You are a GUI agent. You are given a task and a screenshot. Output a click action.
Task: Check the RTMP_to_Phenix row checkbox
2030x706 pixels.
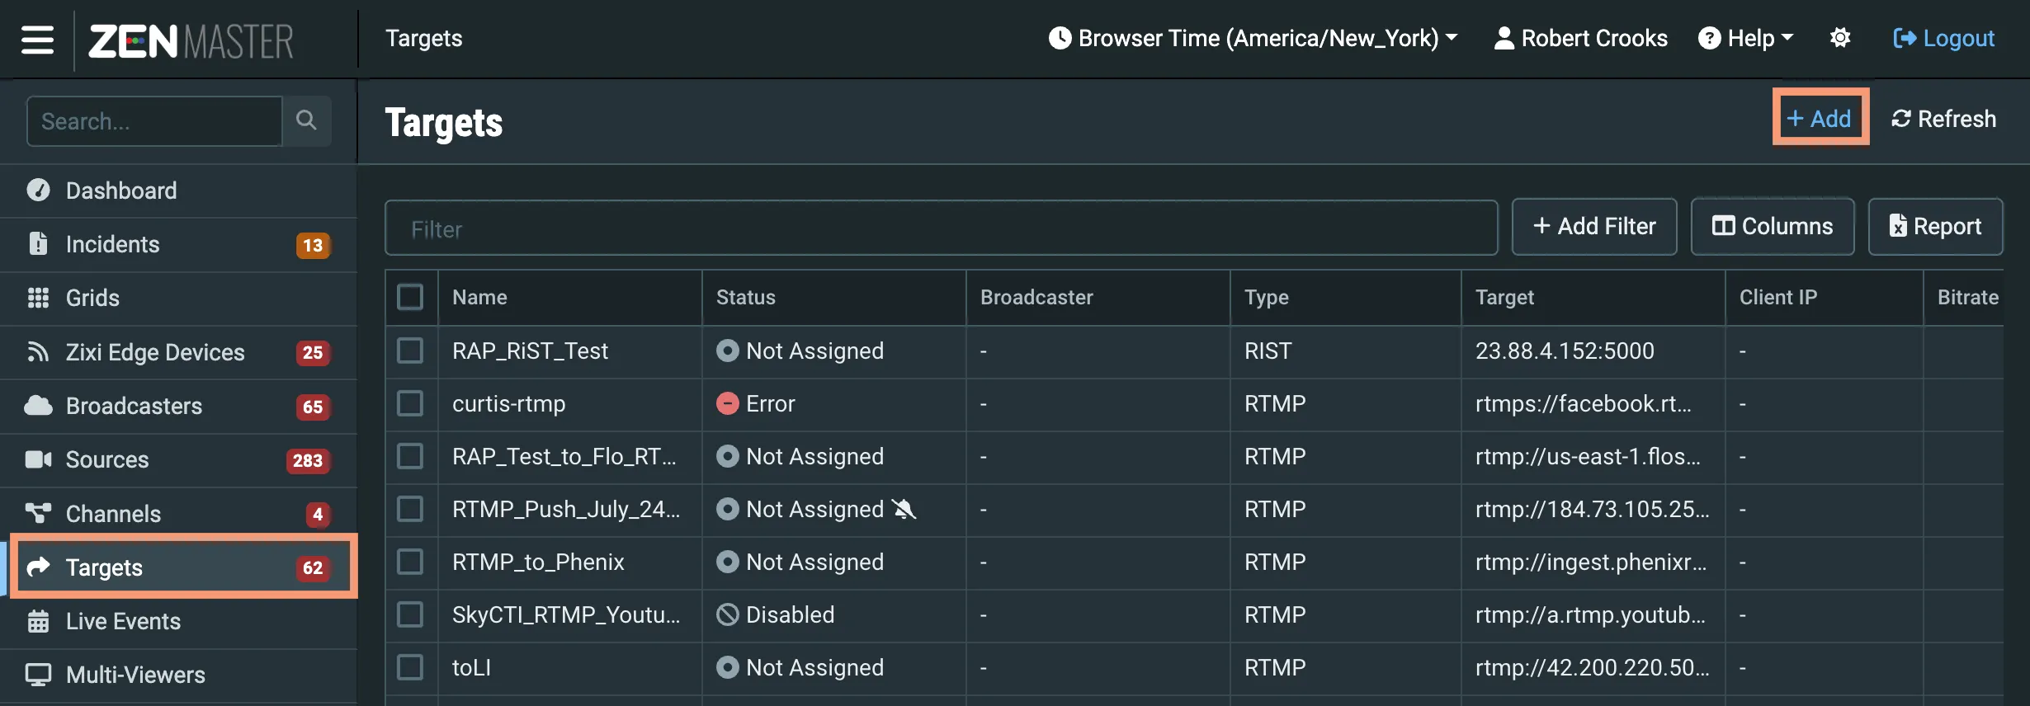coord(410,562)
